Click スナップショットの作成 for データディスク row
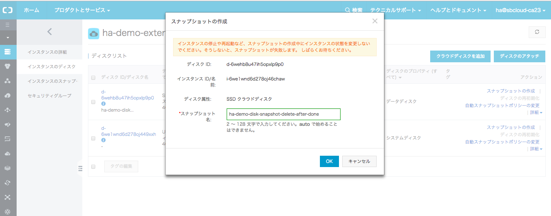This screenshot has width=551, height=216. (511, 91)
